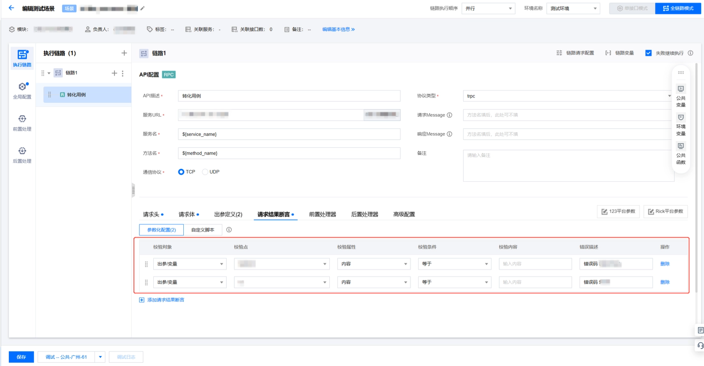The image size is (704, 366).
Task: Open 链路变量 settings
Action: point(620,53)
